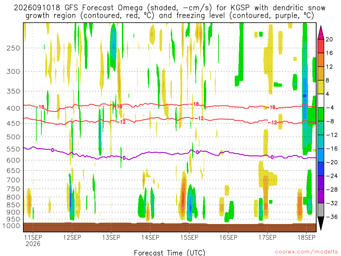Select the gray colorbar segment above -36
This screenshot has width=341, height=256.
321,210
